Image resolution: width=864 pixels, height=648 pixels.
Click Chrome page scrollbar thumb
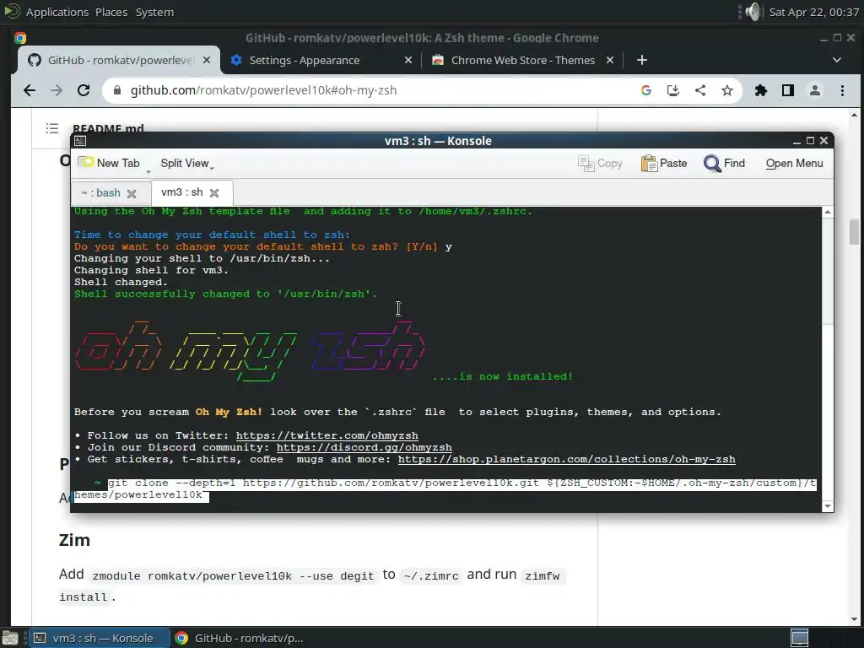pyautogui.click(x=854, y=231)
